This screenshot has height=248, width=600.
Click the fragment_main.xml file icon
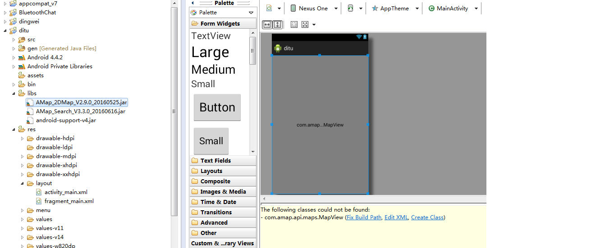tap(39, 201)
